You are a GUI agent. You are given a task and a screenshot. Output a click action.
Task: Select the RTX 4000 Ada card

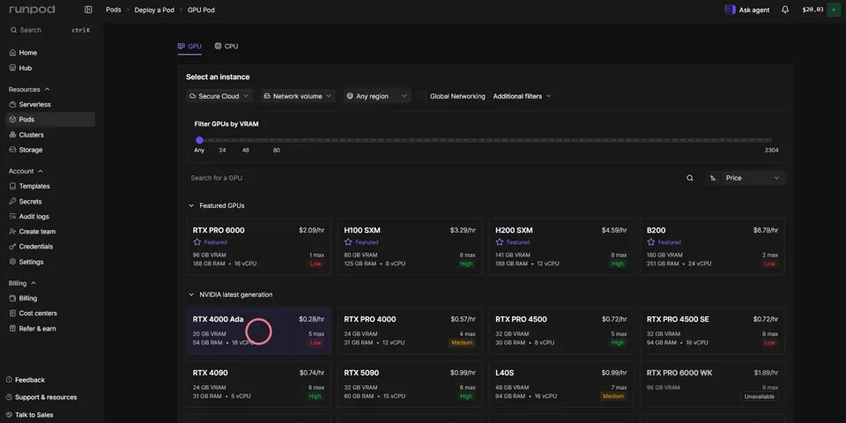coord(258,330)
